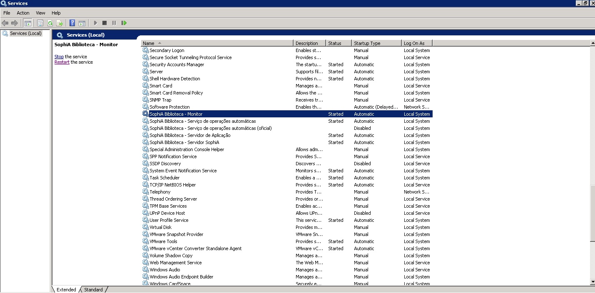Click gear icon of SNMP Trap service
595x293 pixels.
pyautogui.click(x=145, y=100)
